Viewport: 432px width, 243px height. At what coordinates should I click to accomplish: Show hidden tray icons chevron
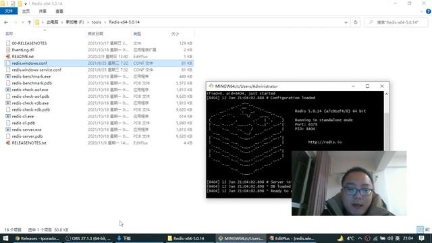[360, 238]
